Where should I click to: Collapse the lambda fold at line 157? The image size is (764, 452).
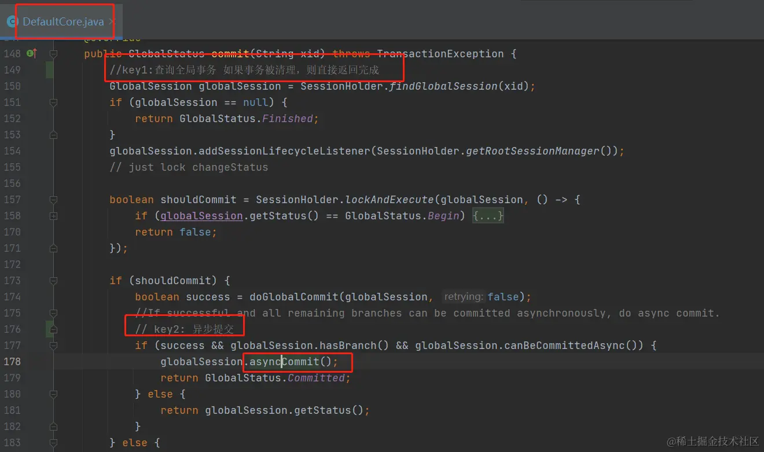54,200
